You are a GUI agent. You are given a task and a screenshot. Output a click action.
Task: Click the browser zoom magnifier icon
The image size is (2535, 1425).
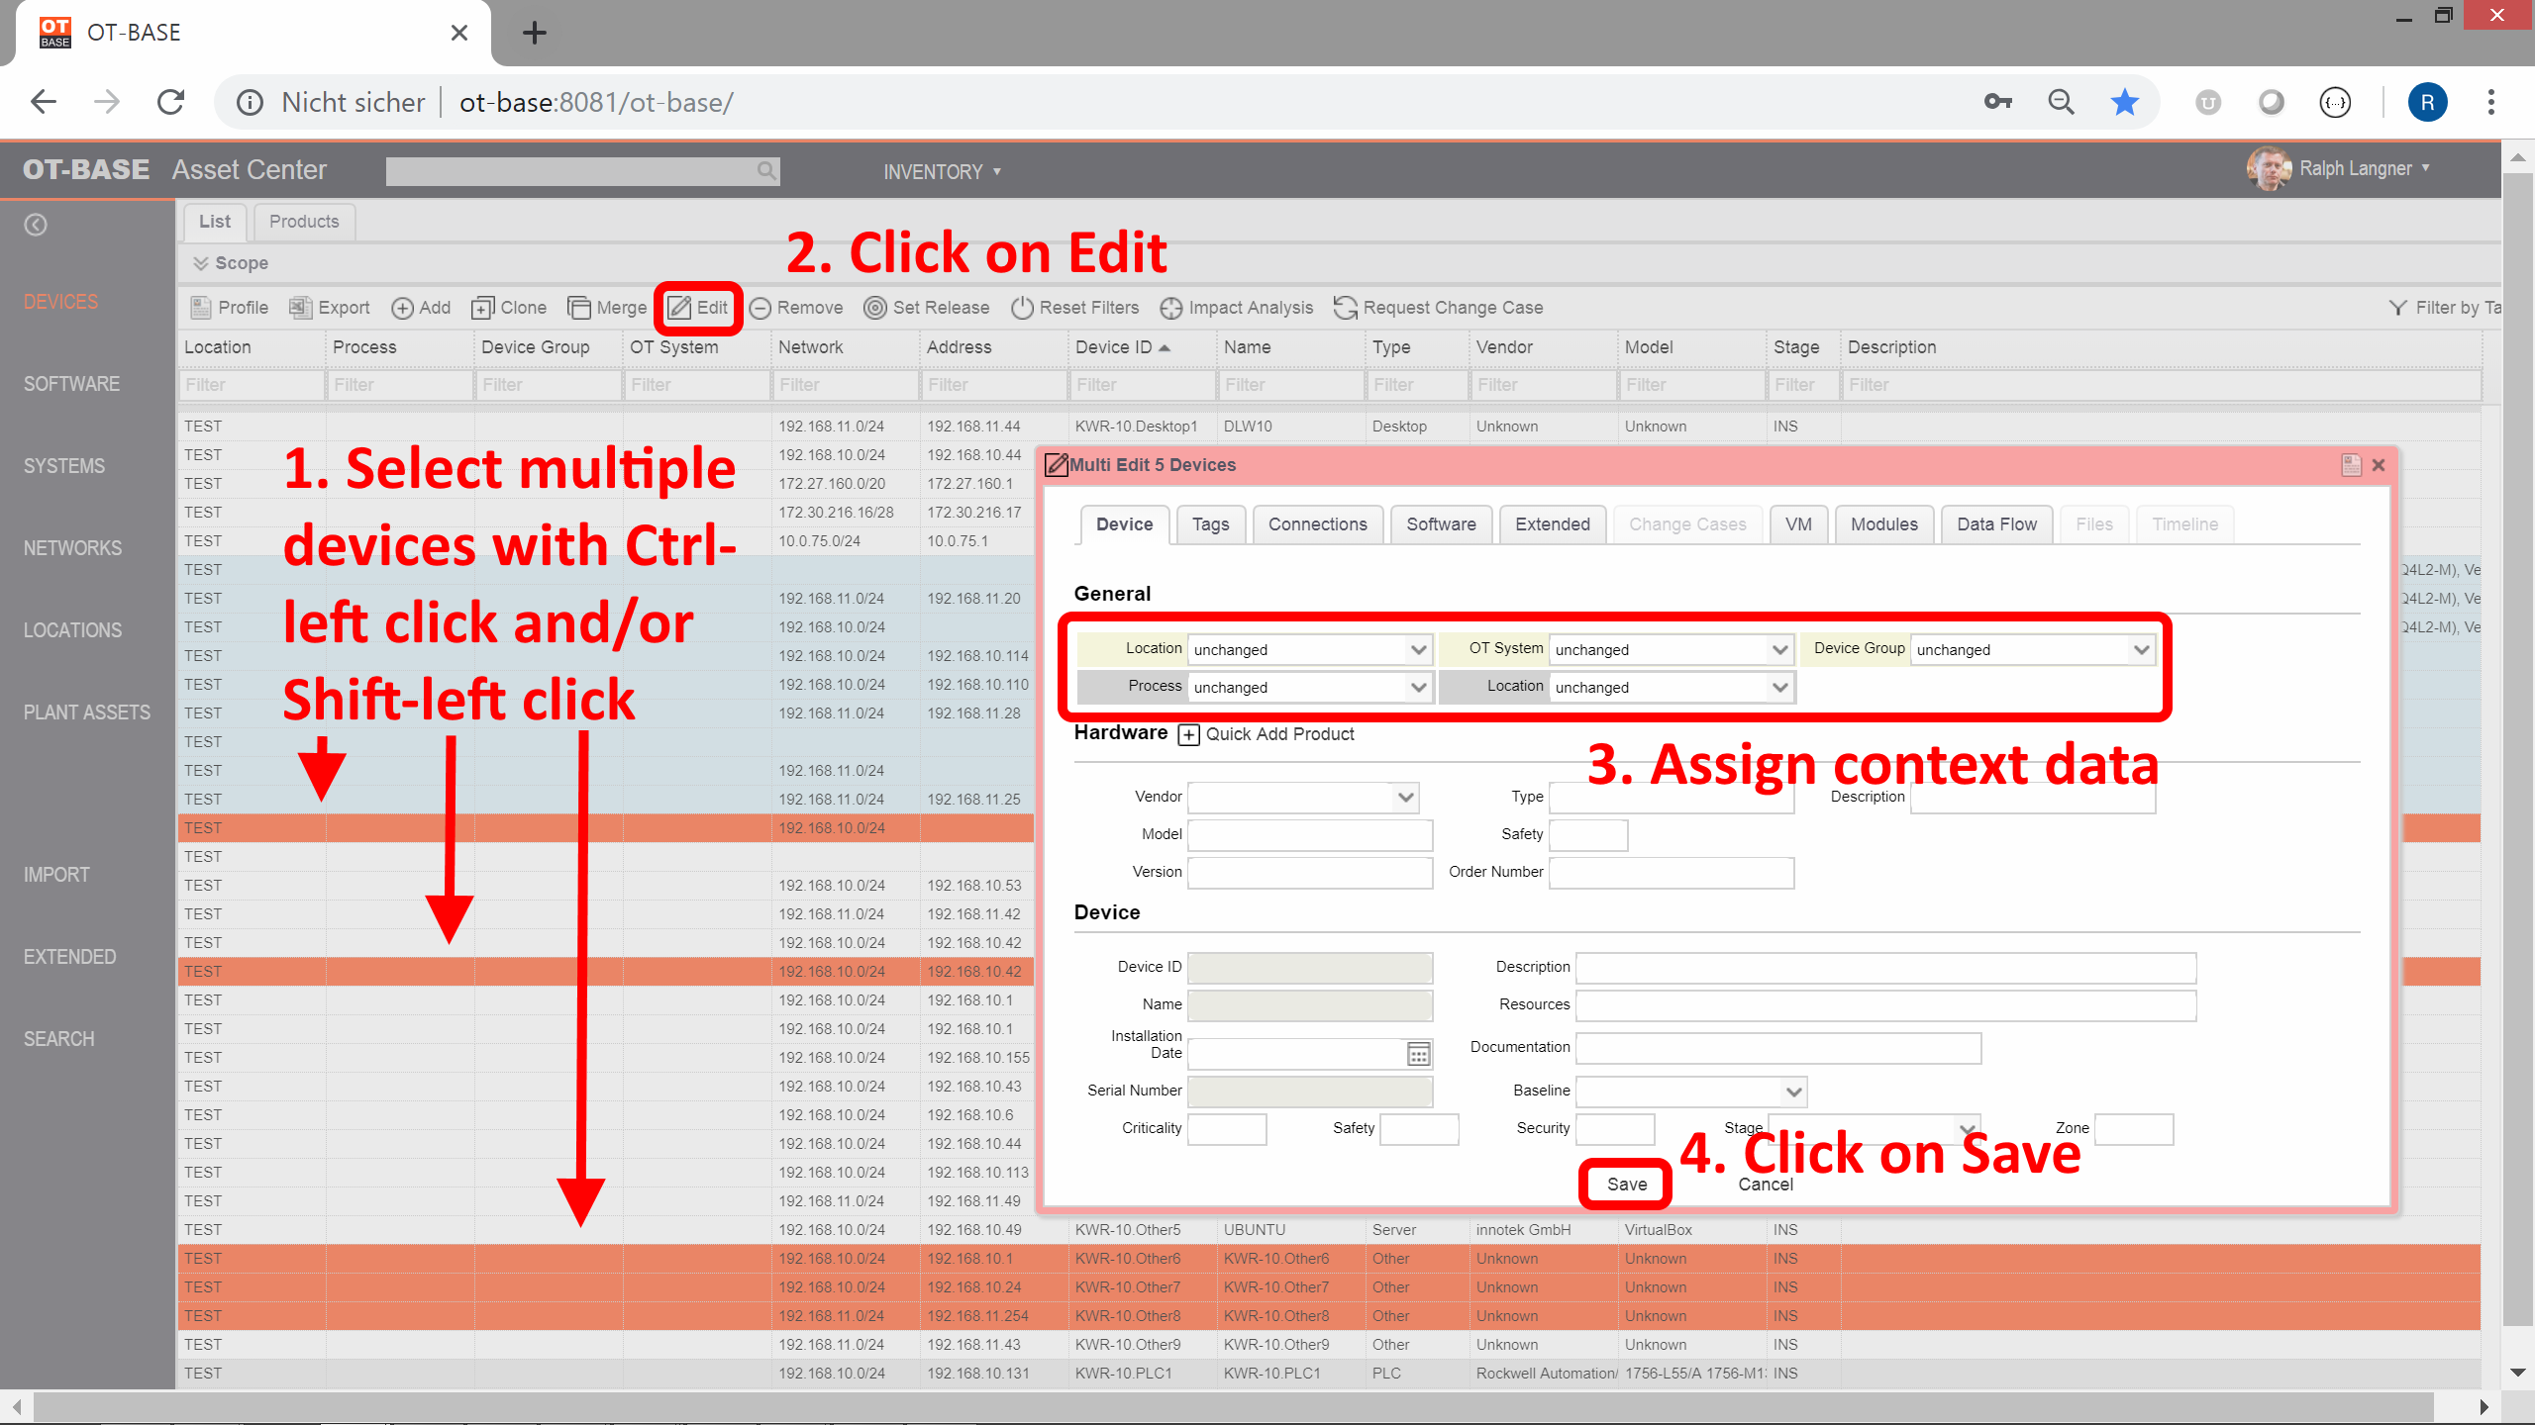2062,102
